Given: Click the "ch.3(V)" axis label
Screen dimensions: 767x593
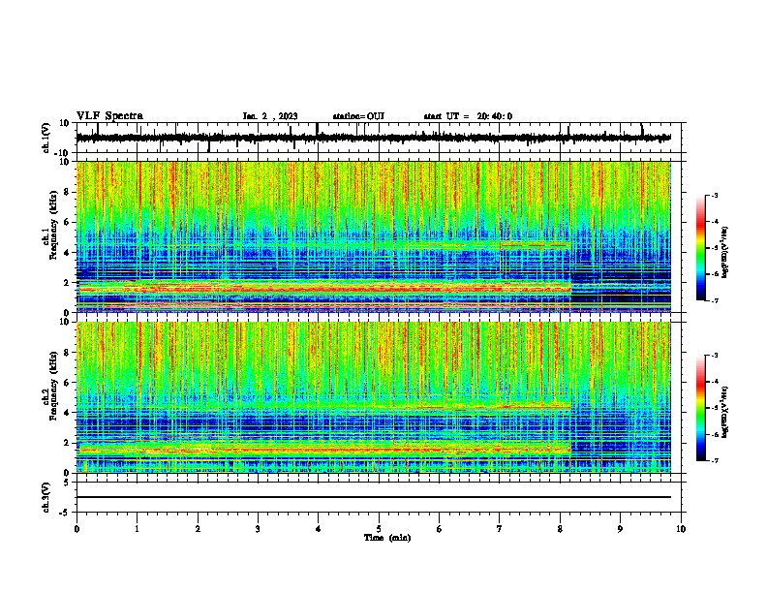Looking at the screenshot, I should tap(46, 497).
